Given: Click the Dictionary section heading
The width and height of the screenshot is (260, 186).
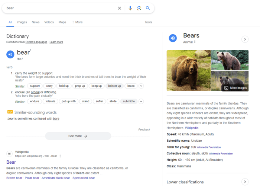Looking at the screenshot, I should pos(17,36).
